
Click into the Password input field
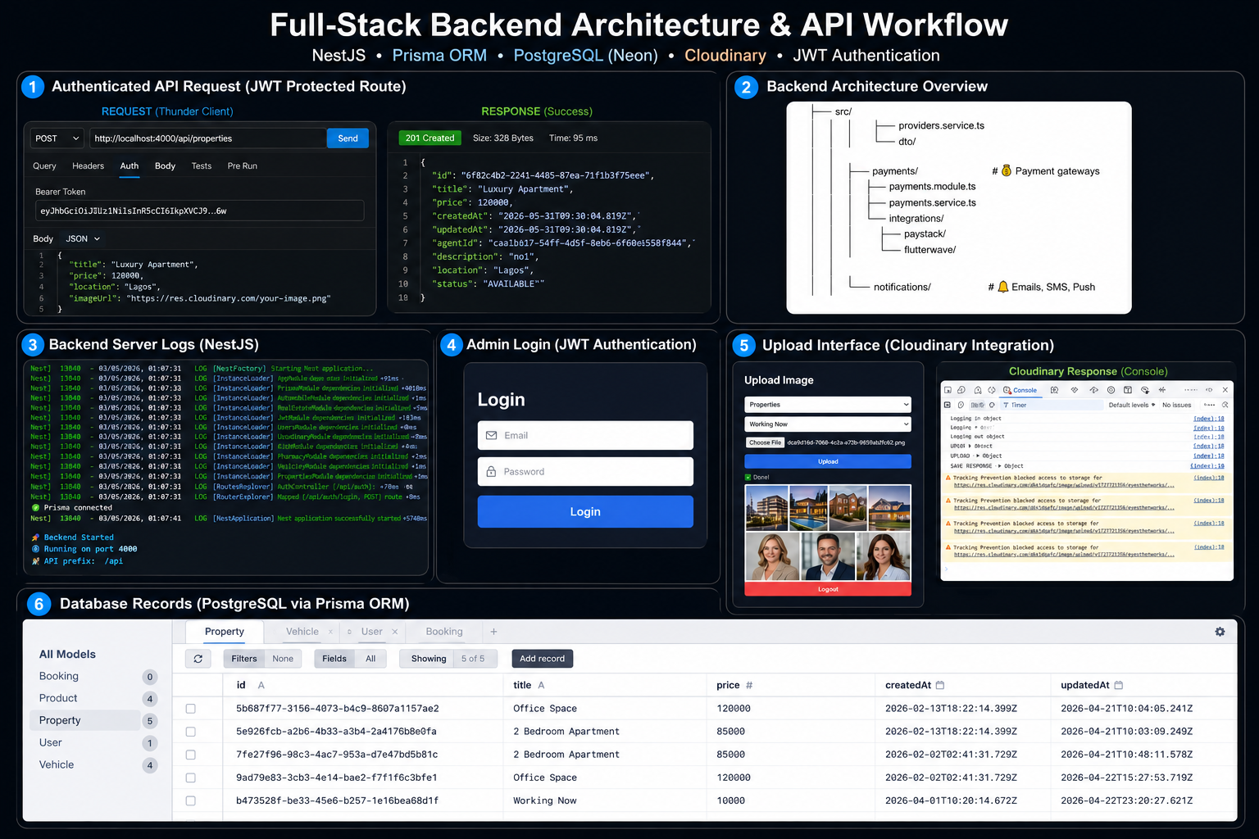[x=585, y=471]
